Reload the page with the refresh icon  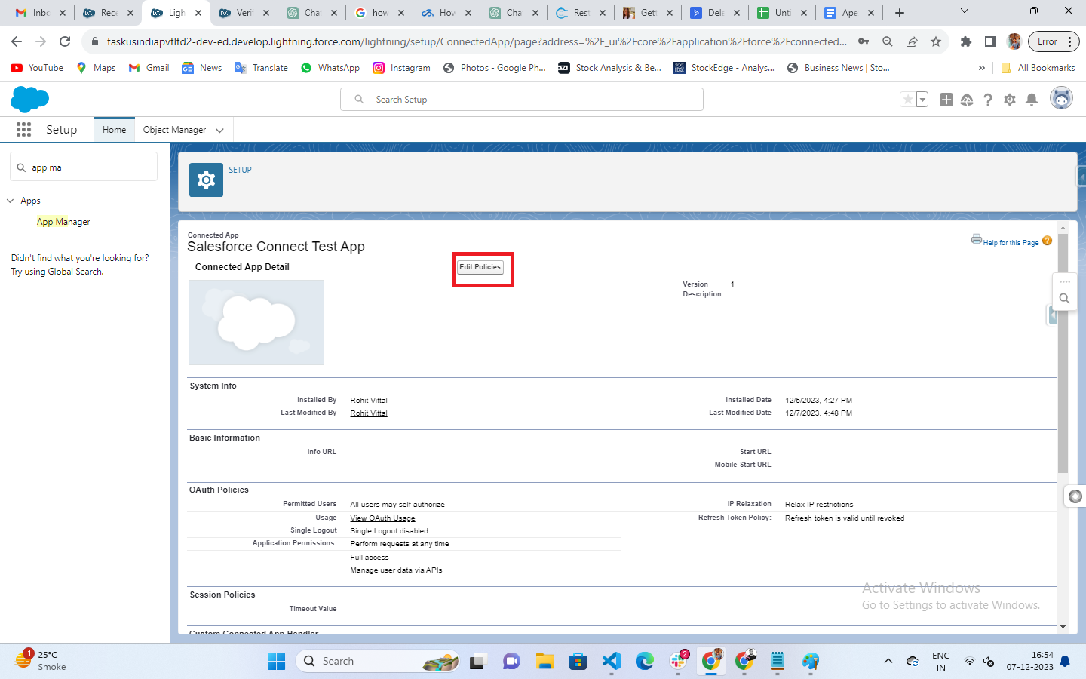tap(65, 41)
